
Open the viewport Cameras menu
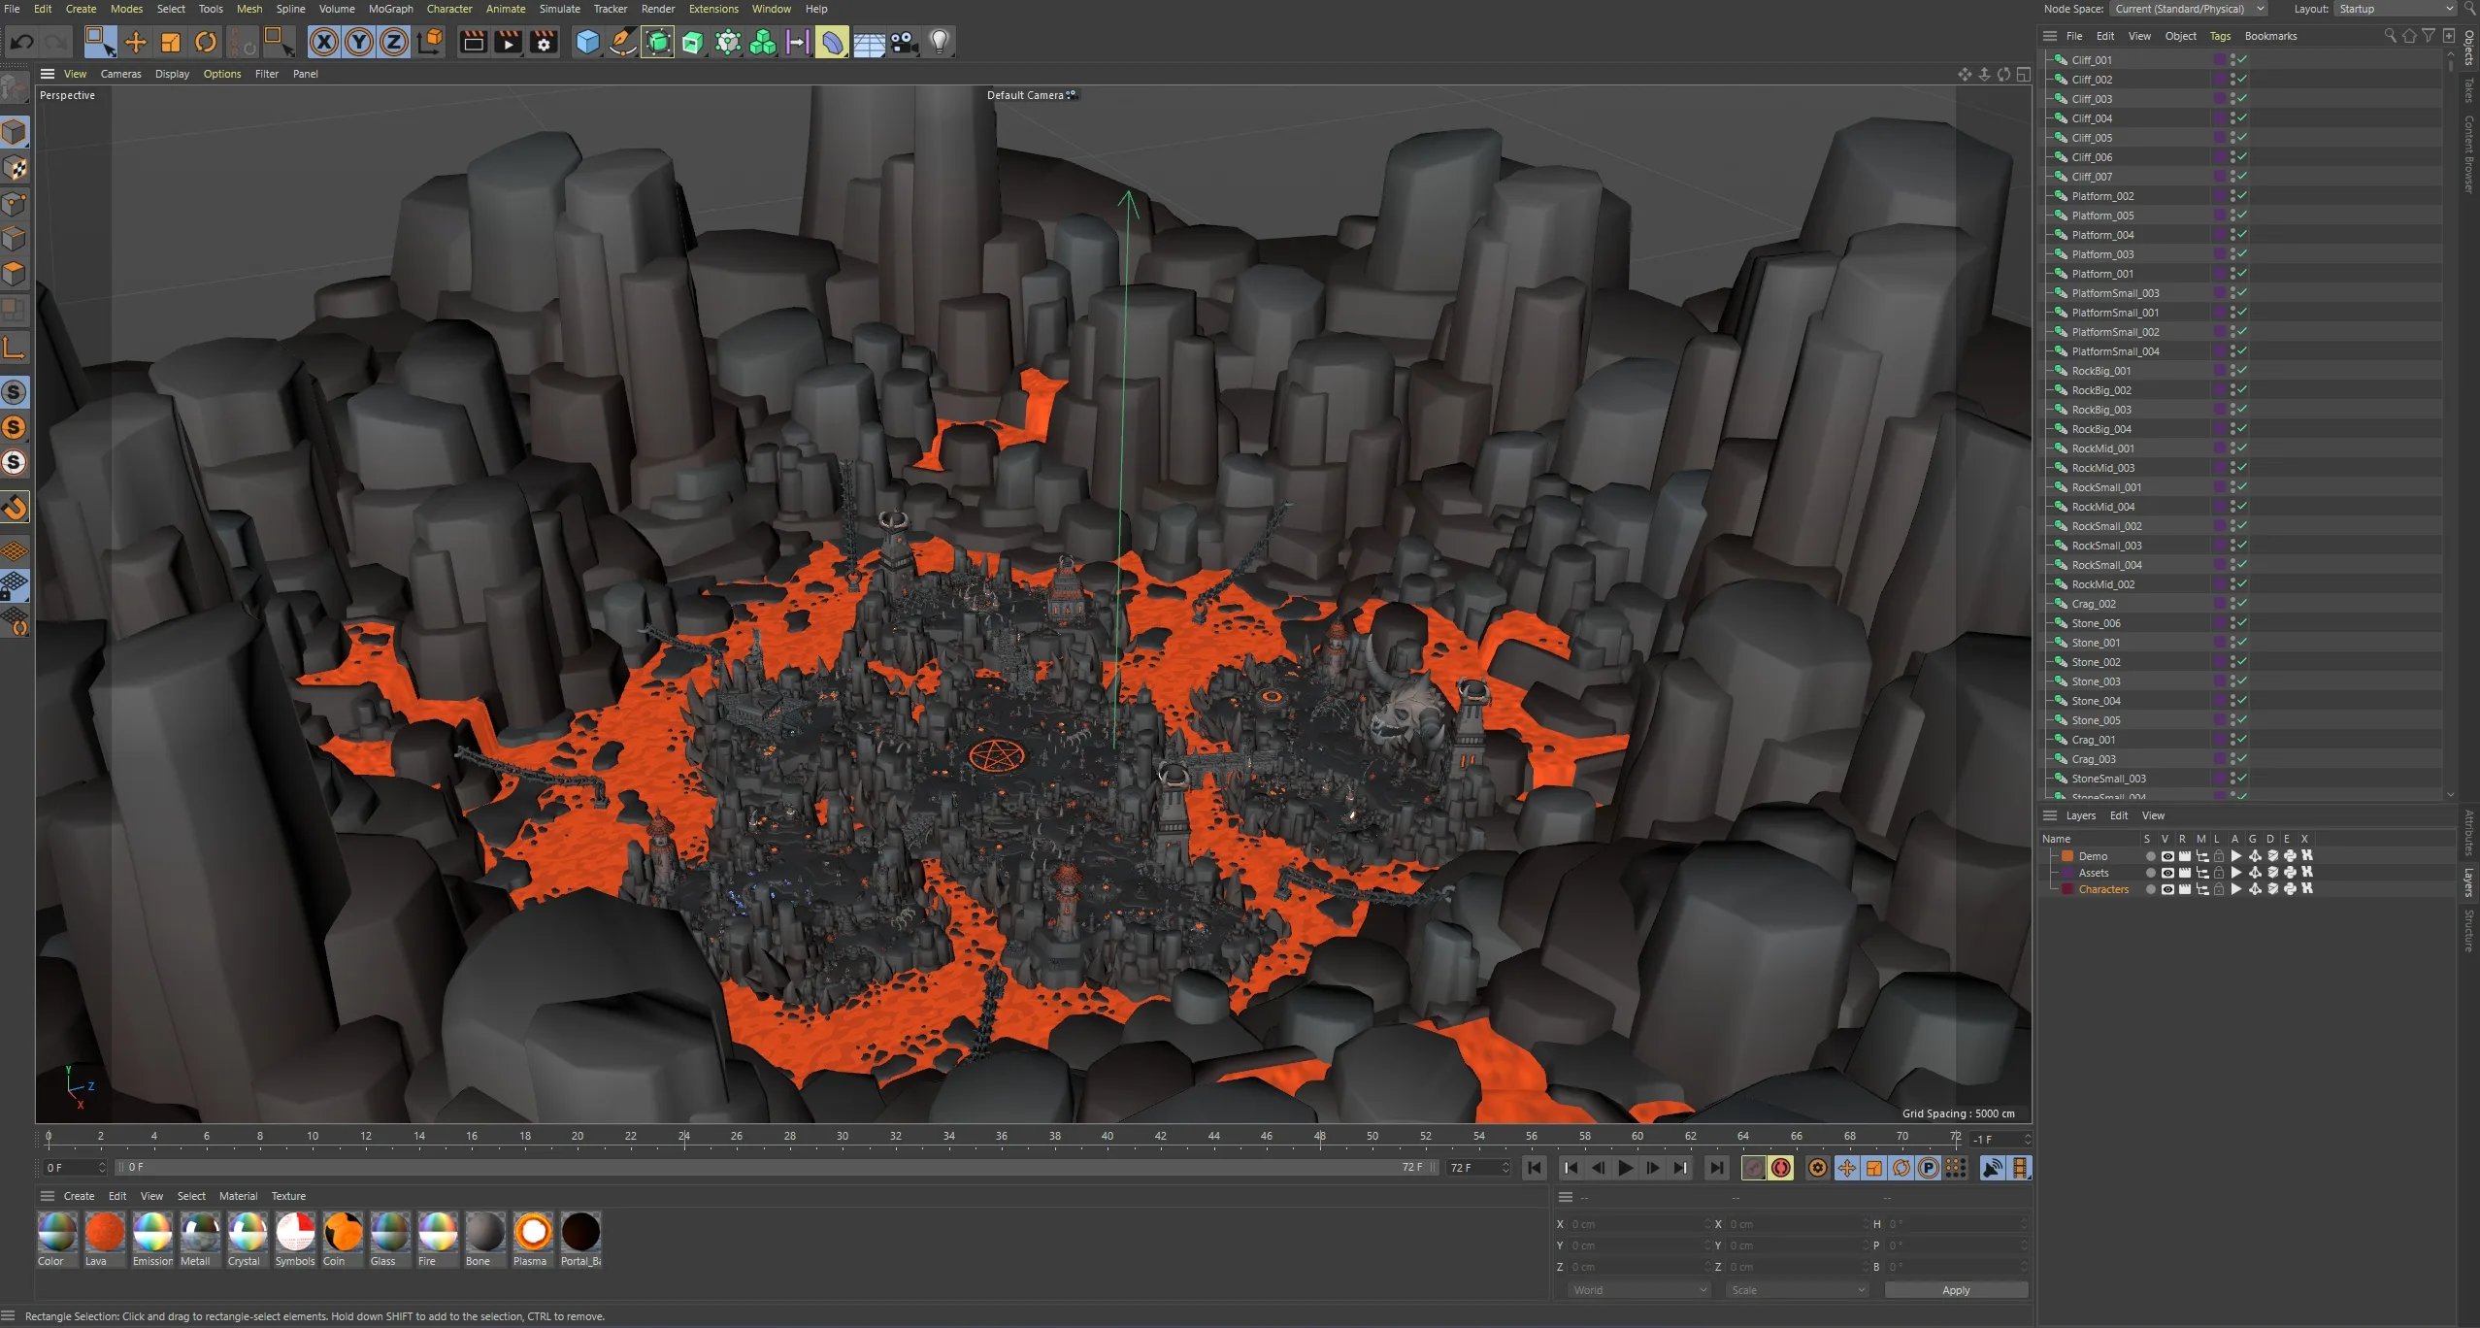(x=120, y=74)
